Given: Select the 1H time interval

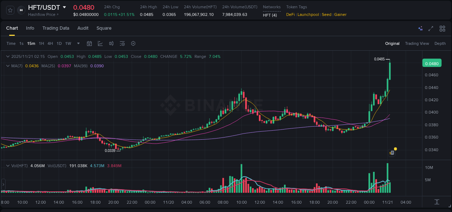Looking at the screenshot, I should pyautogui.click(x=42, y=43).
